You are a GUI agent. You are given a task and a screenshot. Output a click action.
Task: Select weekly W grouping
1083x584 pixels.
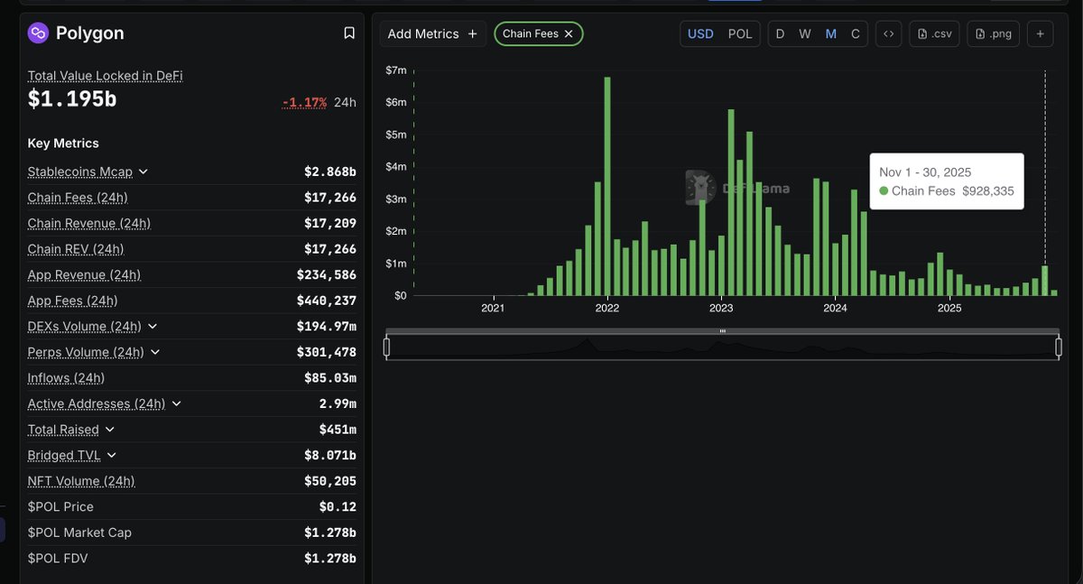pyautogui.click(x=805, y=33)
